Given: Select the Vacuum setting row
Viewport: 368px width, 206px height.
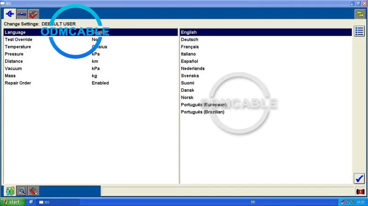Looking at the screenshot, I should 91,68.
